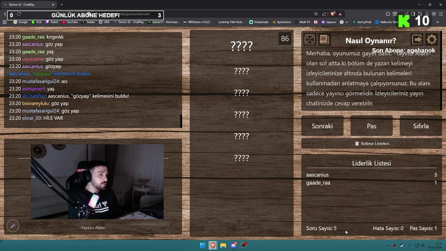446x251 pixels.
Task: Click the 'Nasıl Oynanır?' heading
Action: (x=371, y=41)
